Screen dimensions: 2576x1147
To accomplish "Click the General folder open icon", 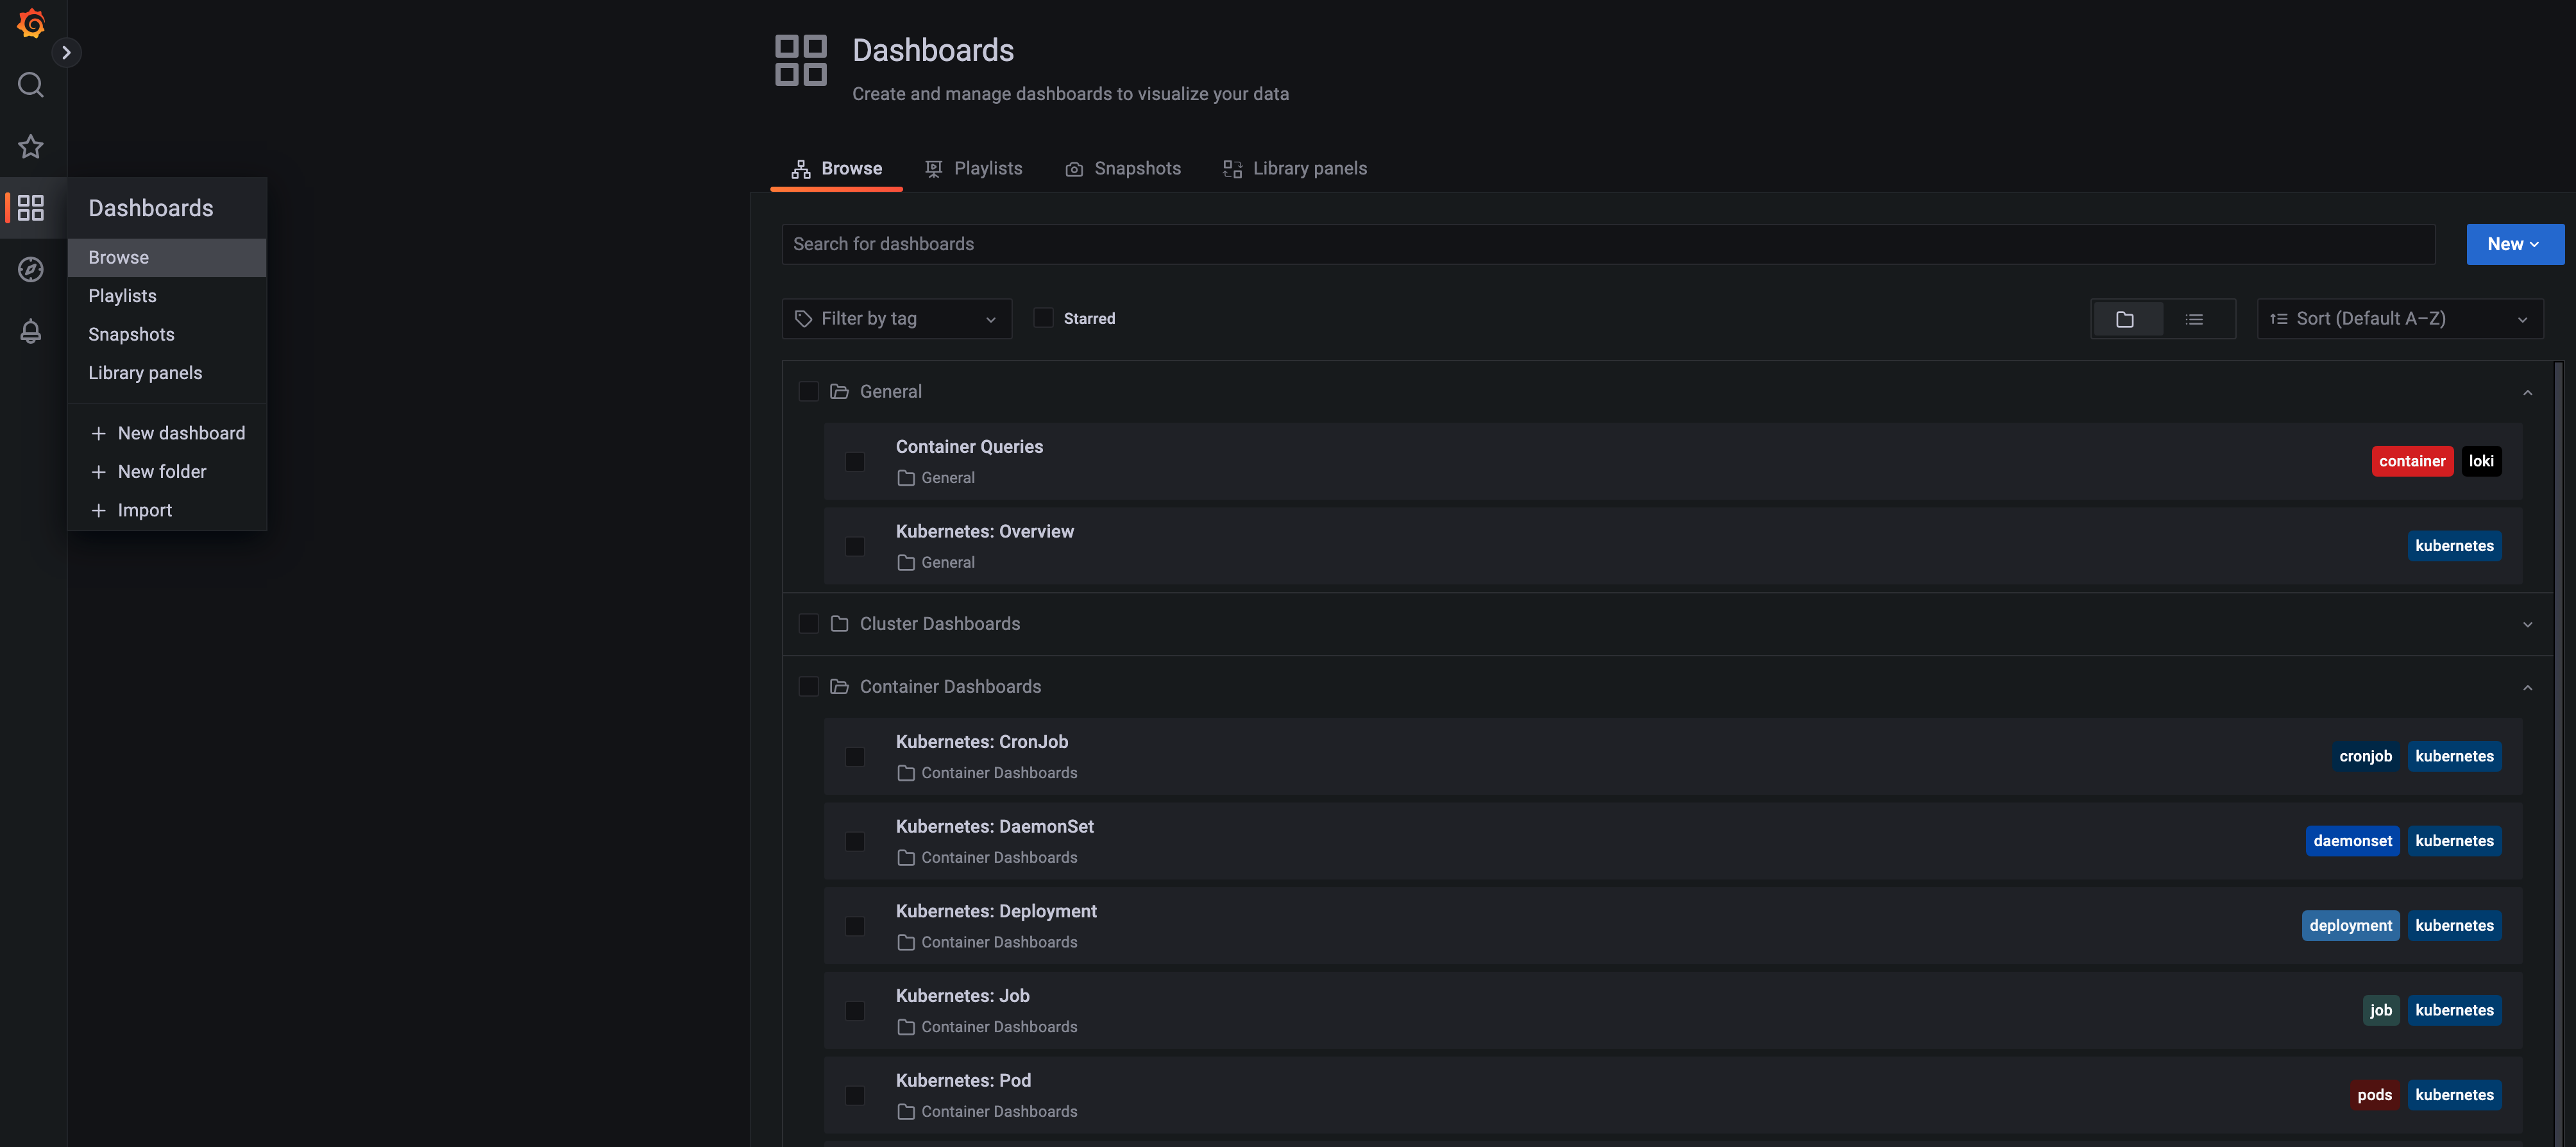I will [x=839, y=391].
